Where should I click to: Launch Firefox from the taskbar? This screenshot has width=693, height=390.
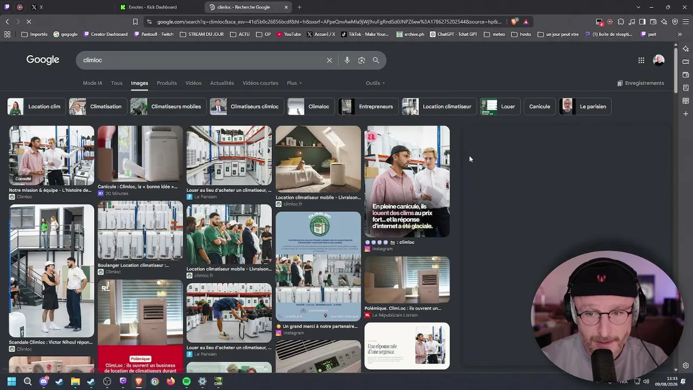click(171, 381)
